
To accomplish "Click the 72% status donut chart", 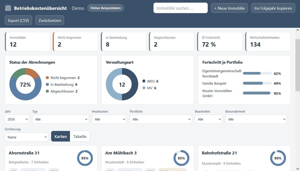I will pos(25,84).
